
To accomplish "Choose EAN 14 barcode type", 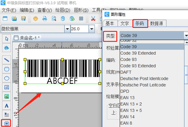I will [x=152, y=117].
